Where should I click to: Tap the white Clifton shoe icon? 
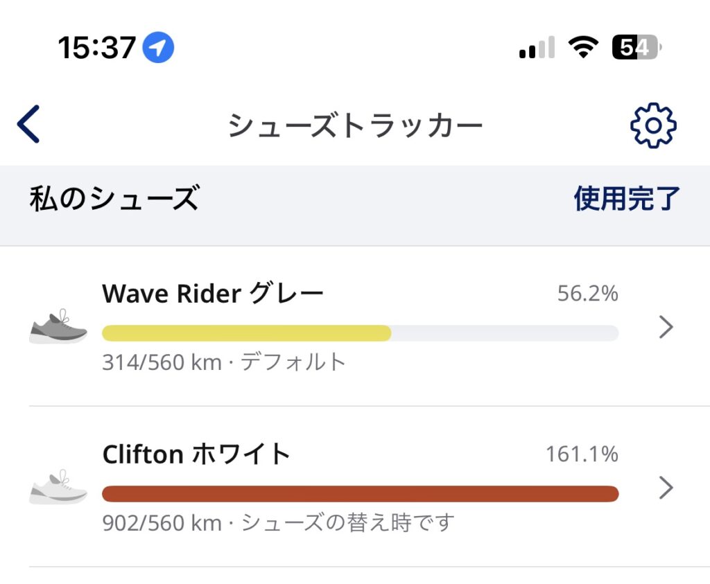[x=58, y=488]
